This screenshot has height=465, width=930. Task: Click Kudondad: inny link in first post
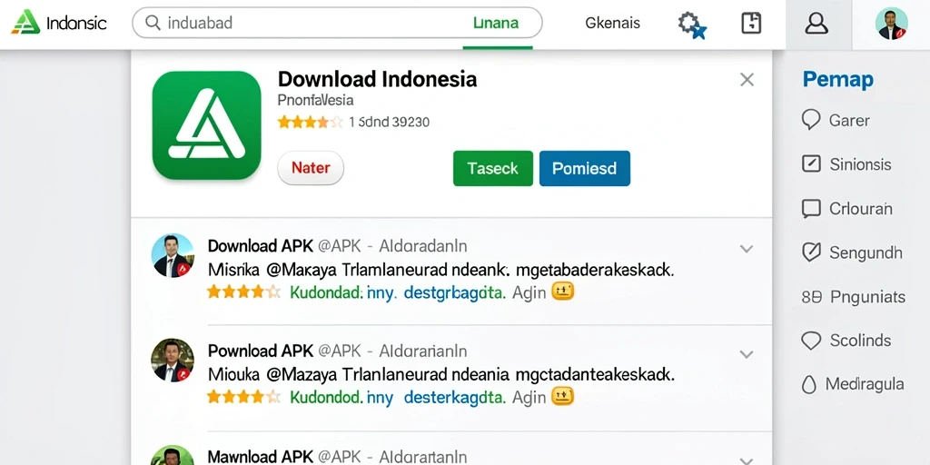point(341,292)
